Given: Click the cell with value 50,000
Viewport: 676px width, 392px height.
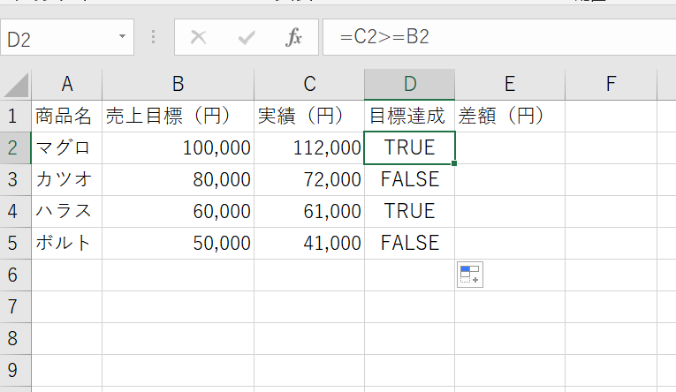Looking at the screenshot, I should [x=178, y=243].
